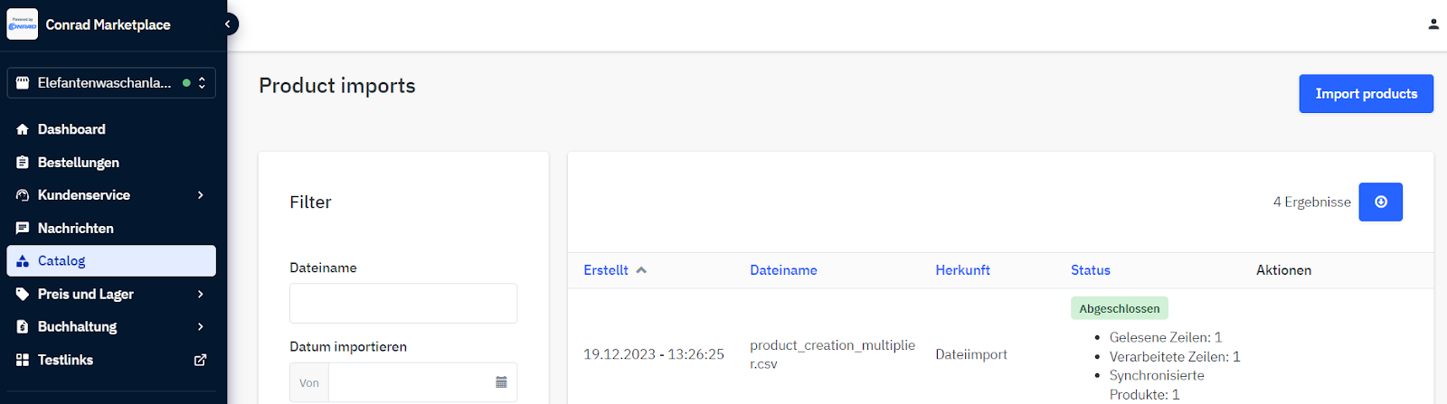Open the user account icon

tap(1433, 24)
